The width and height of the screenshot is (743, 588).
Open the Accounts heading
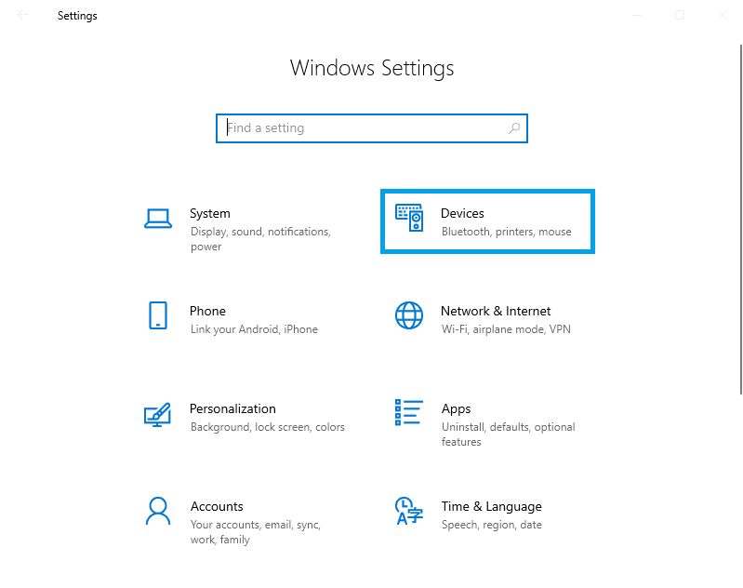[x=217, y=506]
